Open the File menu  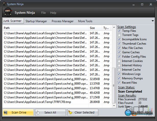pos(43,13)
